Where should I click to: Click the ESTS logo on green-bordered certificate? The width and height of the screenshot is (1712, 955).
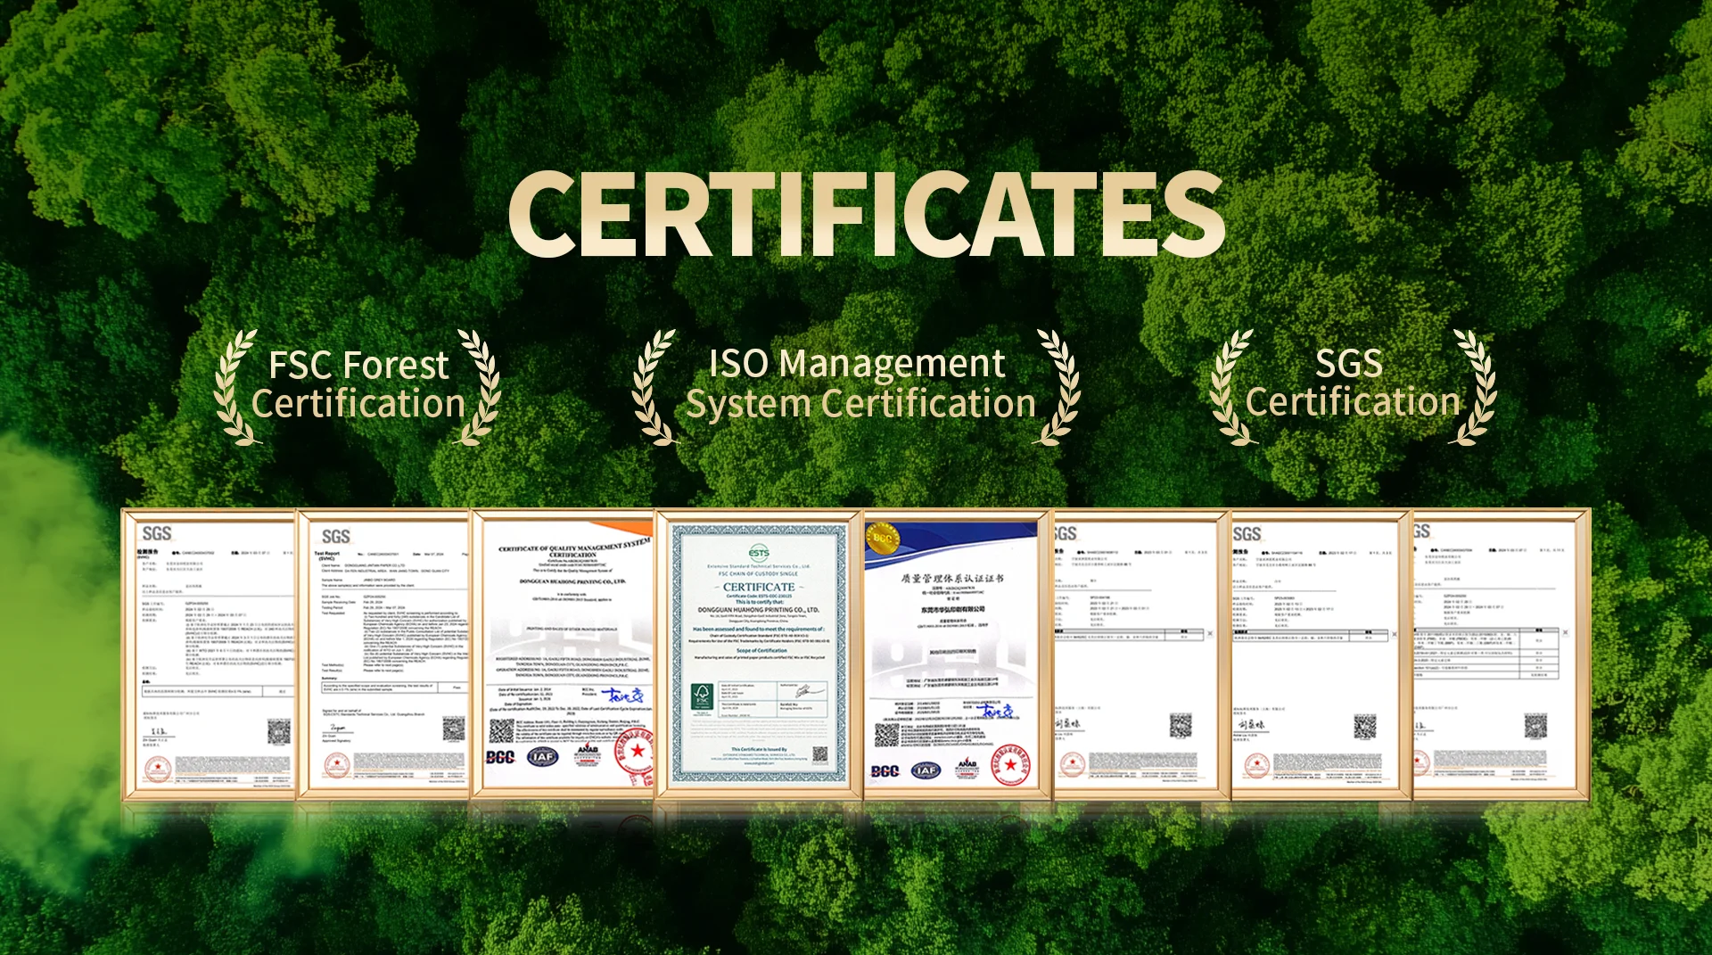(x=759, y=552)
